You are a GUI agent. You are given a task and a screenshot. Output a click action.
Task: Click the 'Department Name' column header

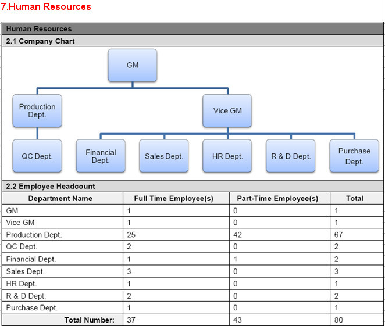(x=63, y=198)
